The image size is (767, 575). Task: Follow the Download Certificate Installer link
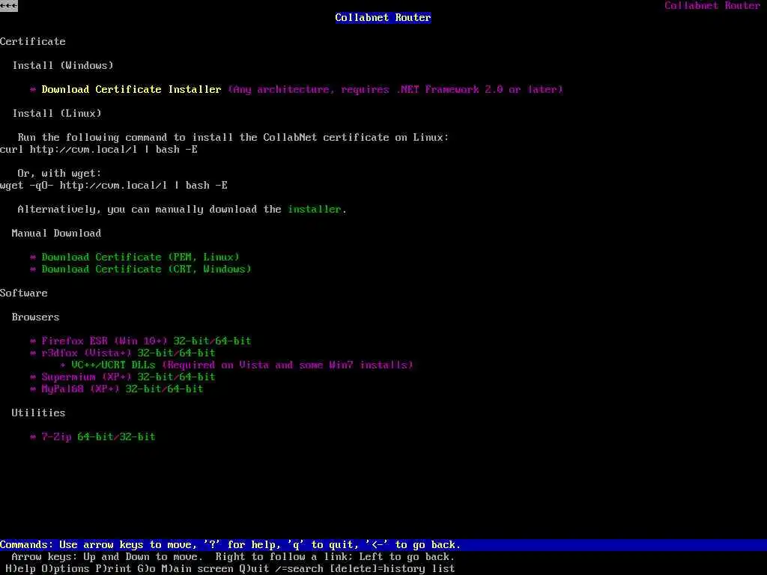[131, 90]
